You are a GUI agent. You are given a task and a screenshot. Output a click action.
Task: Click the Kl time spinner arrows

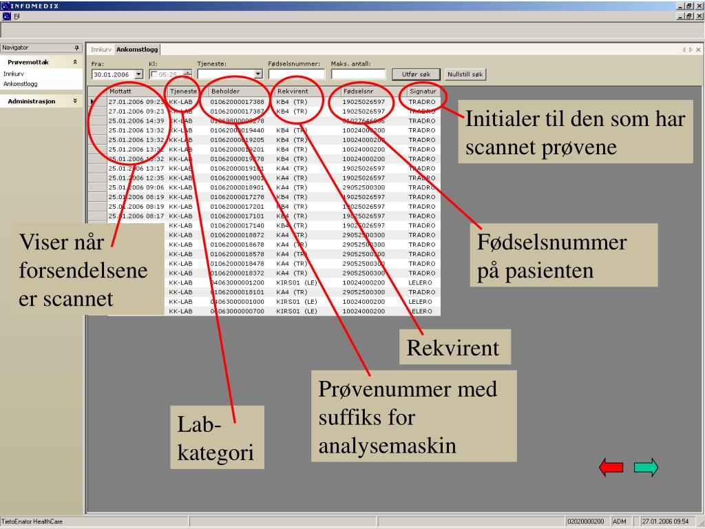(x=188, y=74)
